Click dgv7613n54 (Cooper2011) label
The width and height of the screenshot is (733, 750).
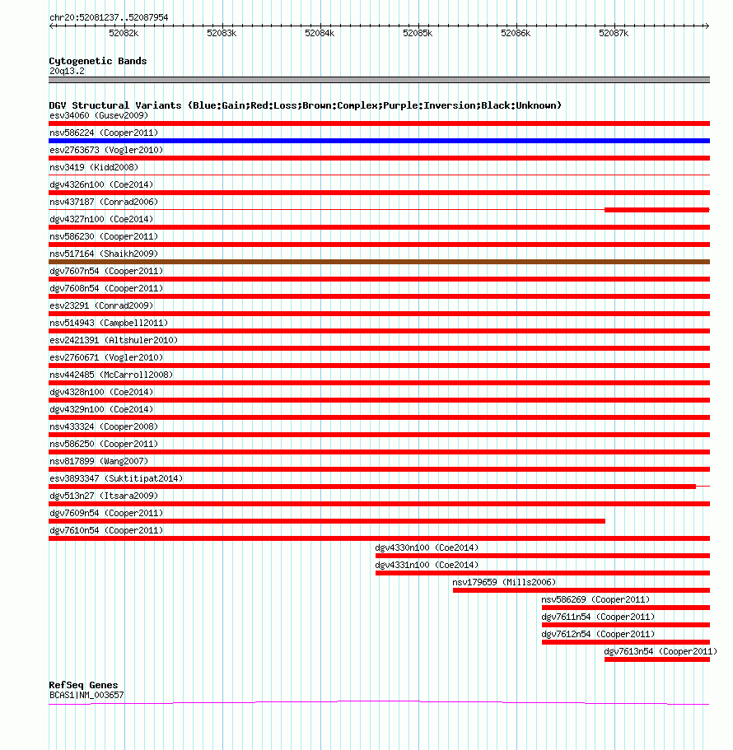pyautogui.click(x=661, y=651)
